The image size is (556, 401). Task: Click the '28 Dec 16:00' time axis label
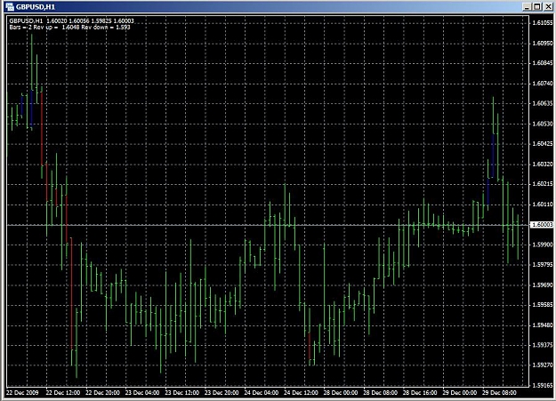[421, 393]
